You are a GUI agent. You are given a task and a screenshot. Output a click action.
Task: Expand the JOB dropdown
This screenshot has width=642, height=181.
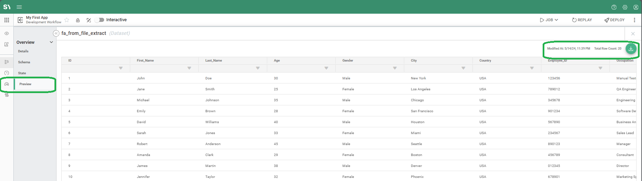(x=549, y=20)
